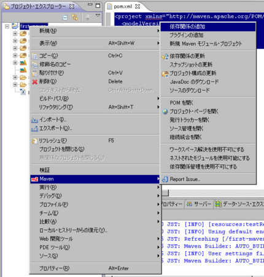This screenshot has width=264, height=277.
Task: Select ネストされたモジュールを使用可能にする
Action: point(208,158)
